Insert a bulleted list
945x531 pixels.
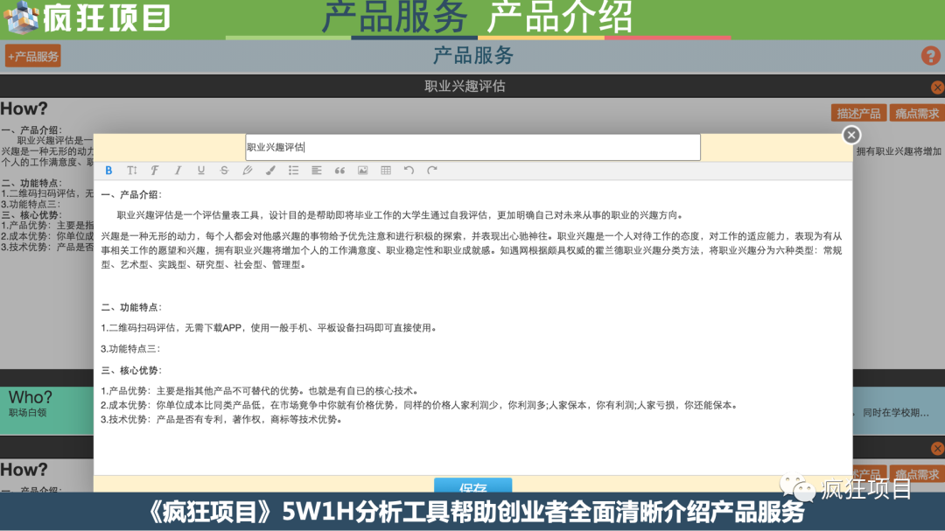point(293,171)
